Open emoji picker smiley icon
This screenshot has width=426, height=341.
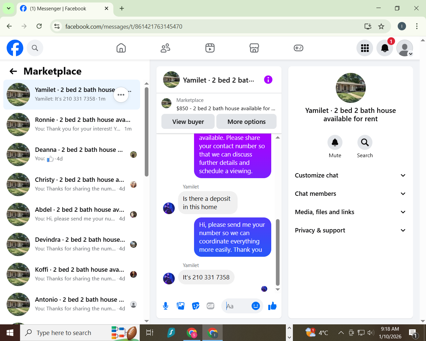click(256, 306)
